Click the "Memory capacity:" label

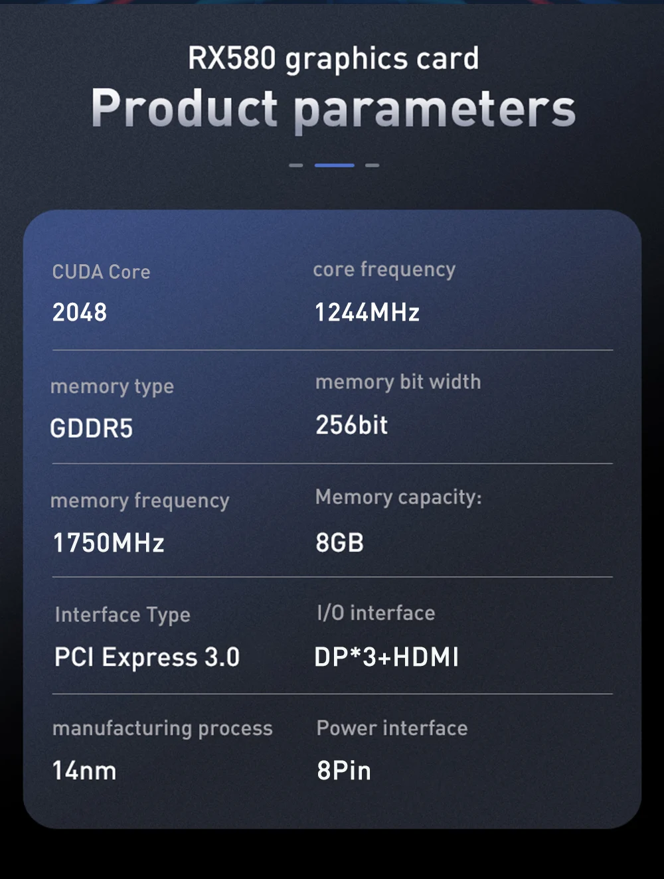(398, 497)
